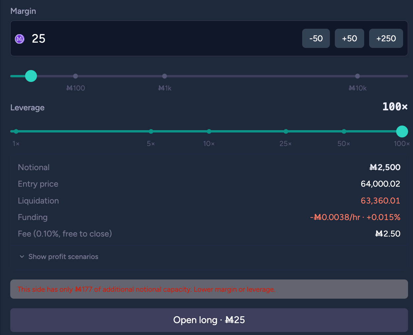Add 250 to margin with +250
This screenshot has width=413, height=335.
pos(386,38)
